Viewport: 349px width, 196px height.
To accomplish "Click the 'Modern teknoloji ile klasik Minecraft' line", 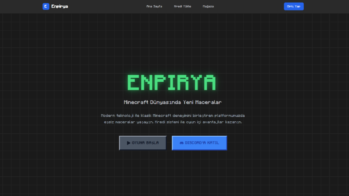I will [173, 116].
